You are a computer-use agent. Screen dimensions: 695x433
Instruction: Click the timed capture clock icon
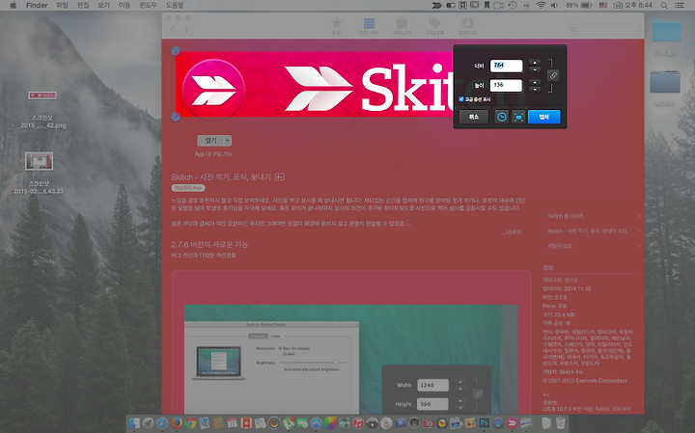pyautogui.click(x=502, y=117)
